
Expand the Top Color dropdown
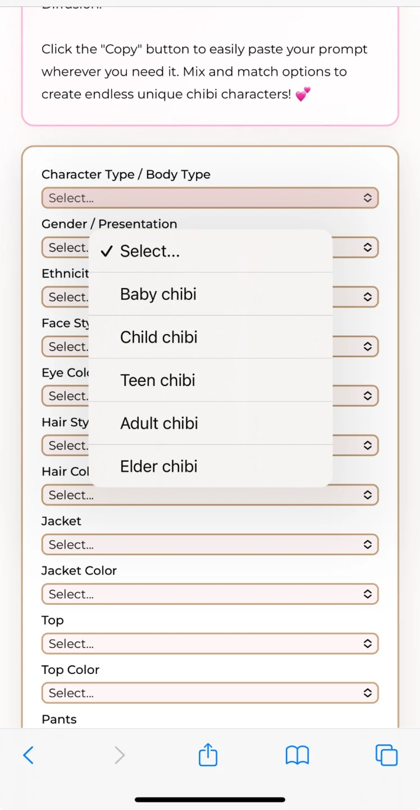click(x=210, y=693)
